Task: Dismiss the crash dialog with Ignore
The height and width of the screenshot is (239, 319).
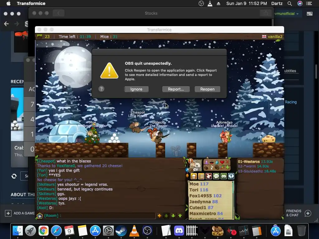Action: [136, 89]
